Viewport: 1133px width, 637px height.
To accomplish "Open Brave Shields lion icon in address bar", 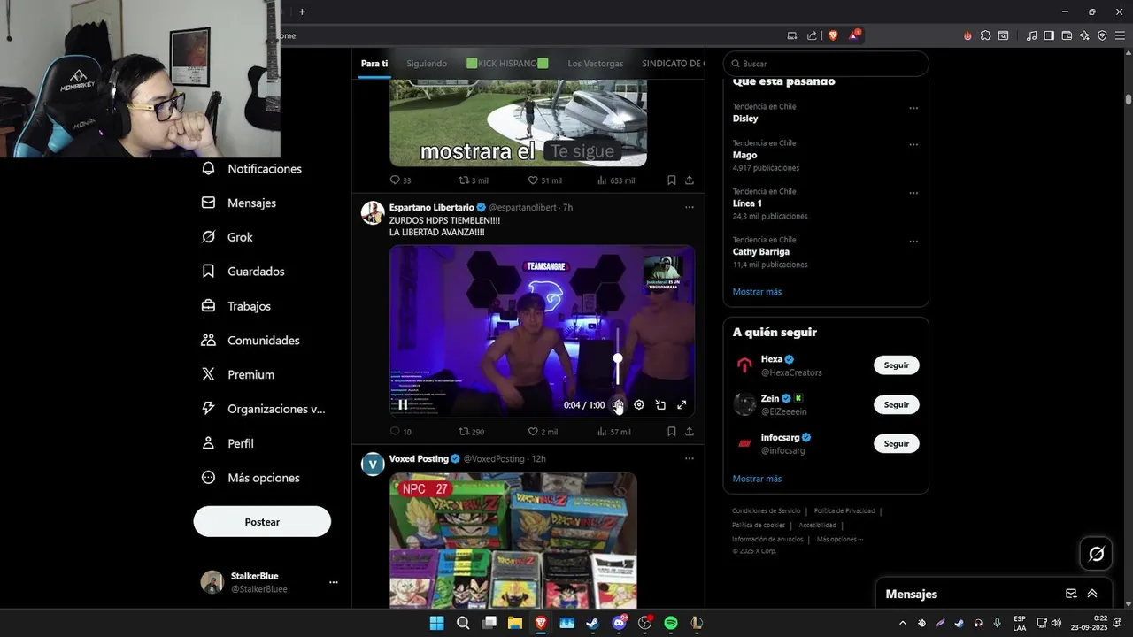I will coord(833,35).
